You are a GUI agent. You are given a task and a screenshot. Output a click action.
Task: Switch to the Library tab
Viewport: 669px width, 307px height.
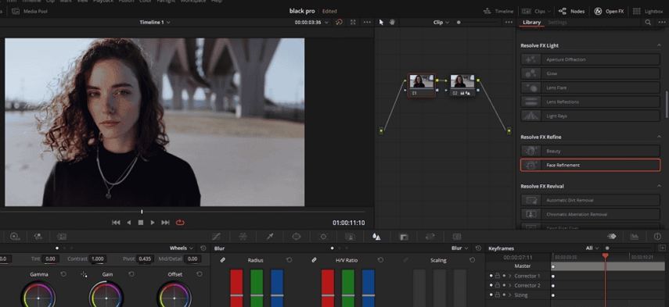click(531, 22)
